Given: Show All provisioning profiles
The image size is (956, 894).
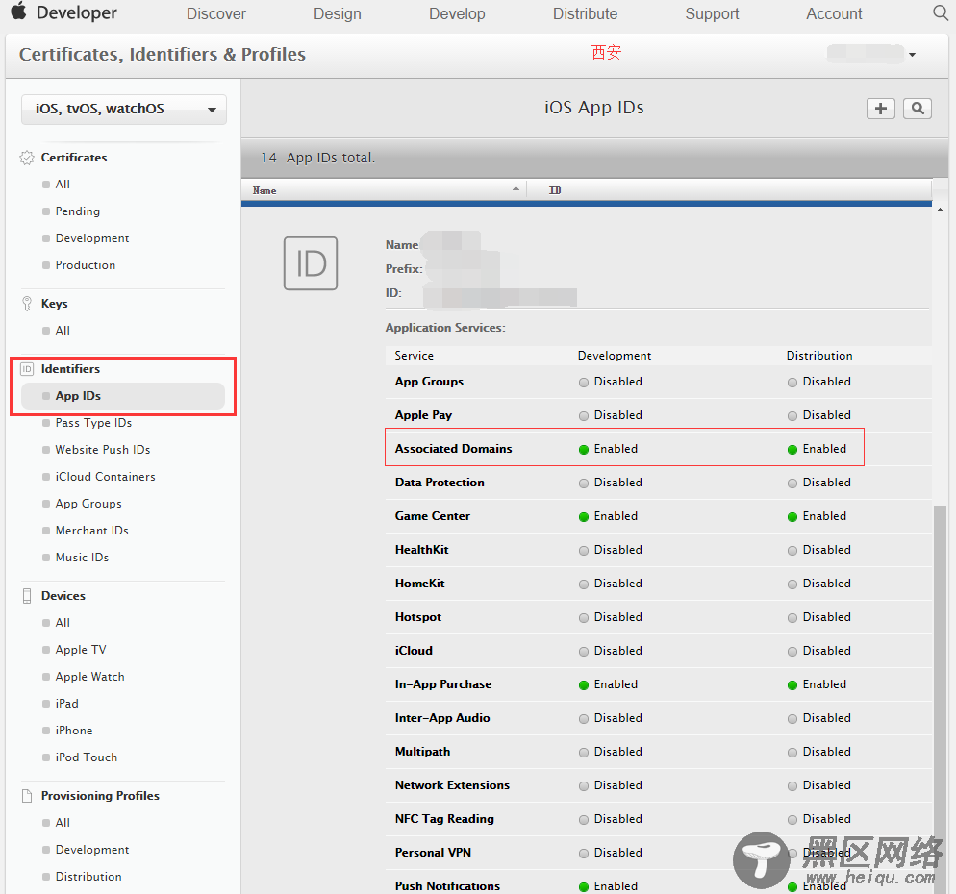Looking at the screenshot, I should click(x=63, y=823).
